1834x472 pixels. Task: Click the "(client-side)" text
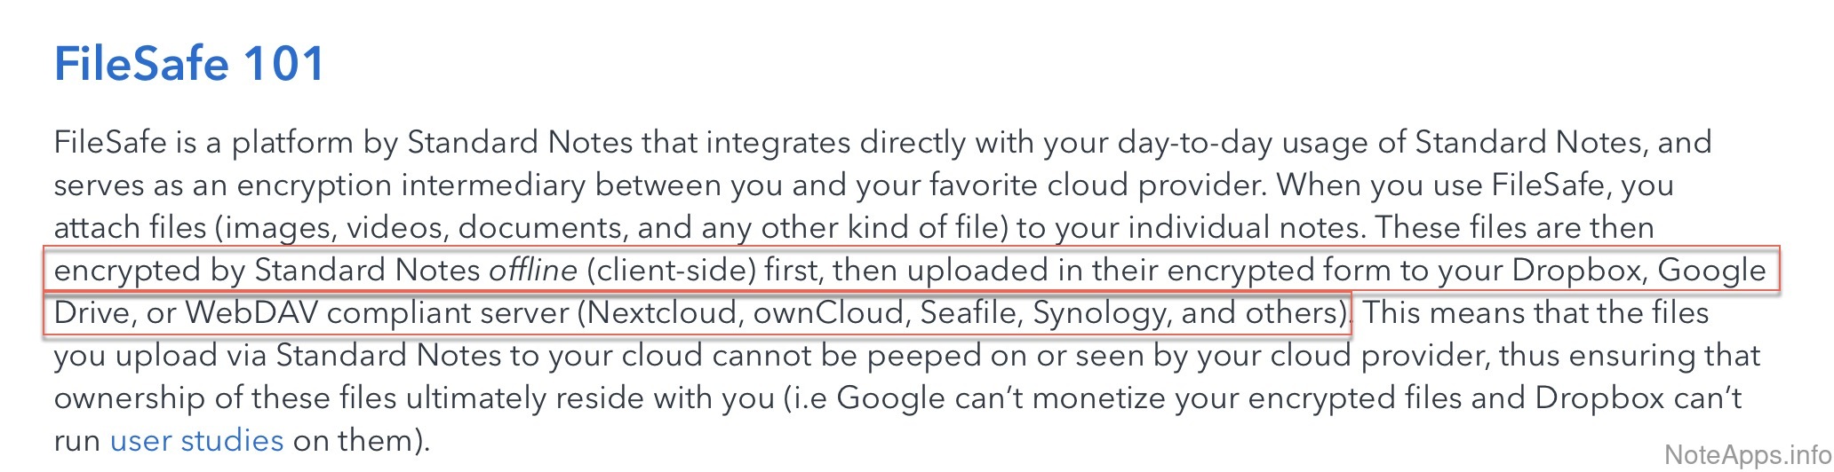click(671, 270)
